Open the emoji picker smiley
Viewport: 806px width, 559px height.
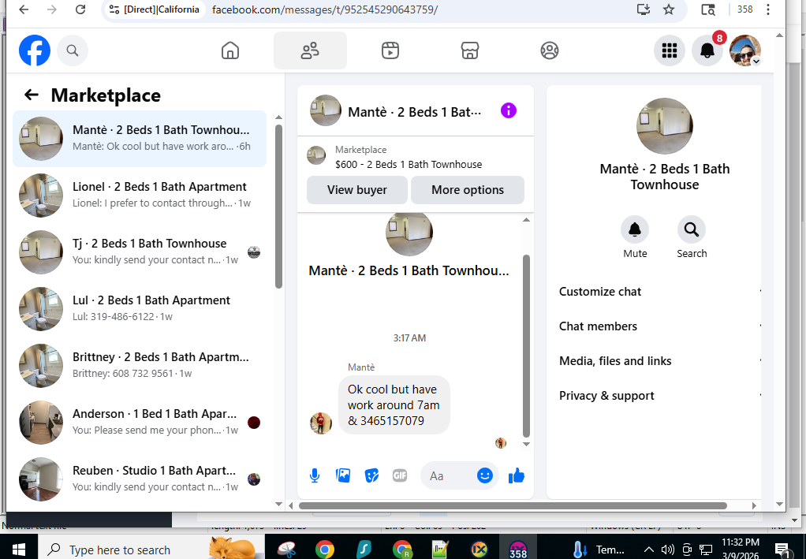[x=485, y=475]
